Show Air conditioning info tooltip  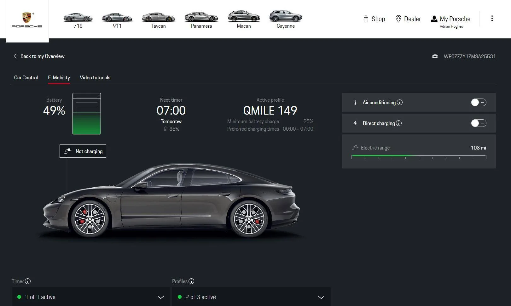pyautogui.click(x=400, y=102)
